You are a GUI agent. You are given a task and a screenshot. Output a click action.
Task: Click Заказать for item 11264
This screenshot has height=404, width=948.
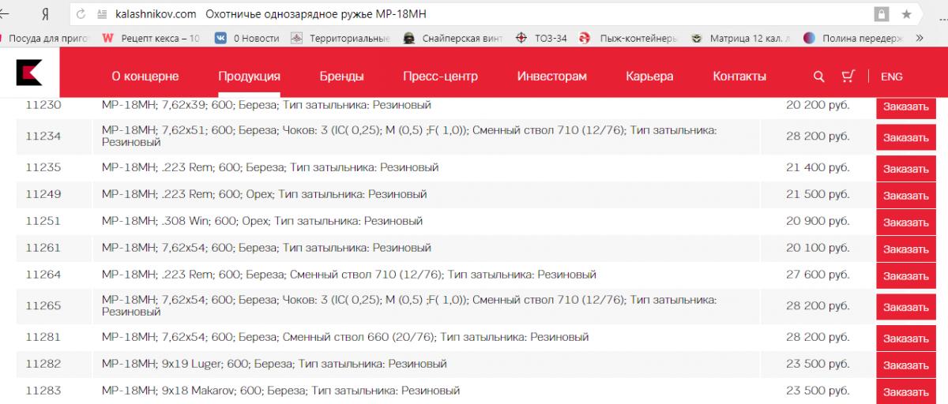[905, 276]
